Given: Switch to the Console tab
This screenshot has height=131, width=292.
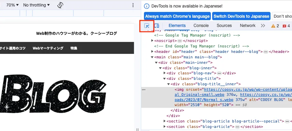Looking at the screenshot, I should coord(201,26).
